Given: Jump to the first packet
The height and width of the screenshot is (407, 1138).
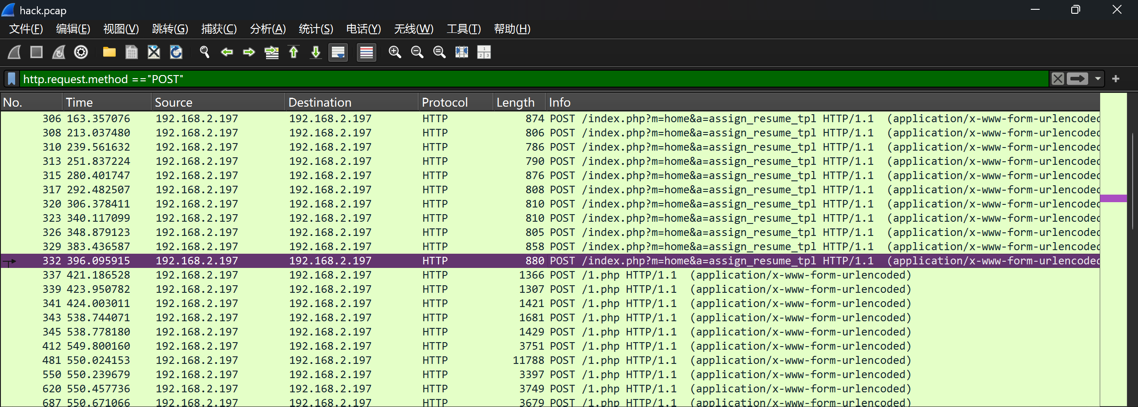Looking at the screenshot, I should point(294,52).
